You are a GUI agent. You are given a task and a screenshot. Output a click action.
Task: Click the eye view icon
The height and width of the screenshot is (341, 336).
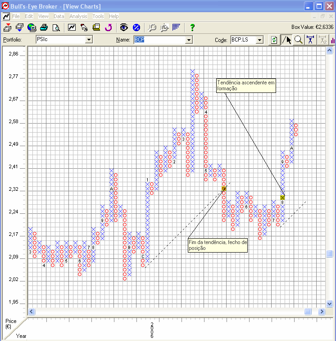pyautogui.click(x=124, y=28)
